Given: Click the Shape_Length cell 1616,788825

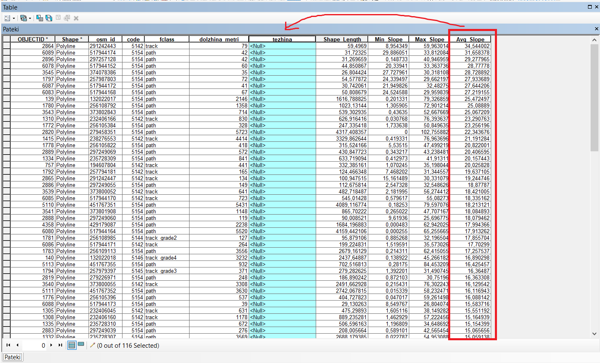Looking at the screenshot, I should click(342, 99).
